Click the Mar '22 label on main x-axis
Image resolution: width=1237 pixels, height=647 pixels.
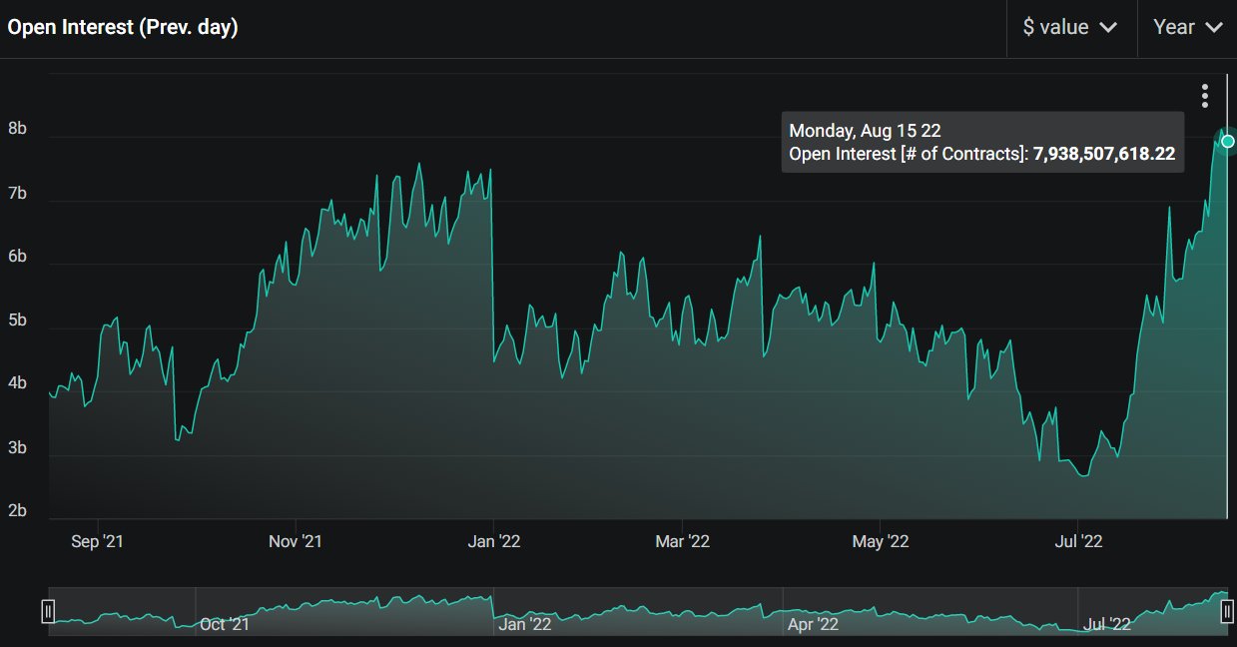(x=682, y=542)
